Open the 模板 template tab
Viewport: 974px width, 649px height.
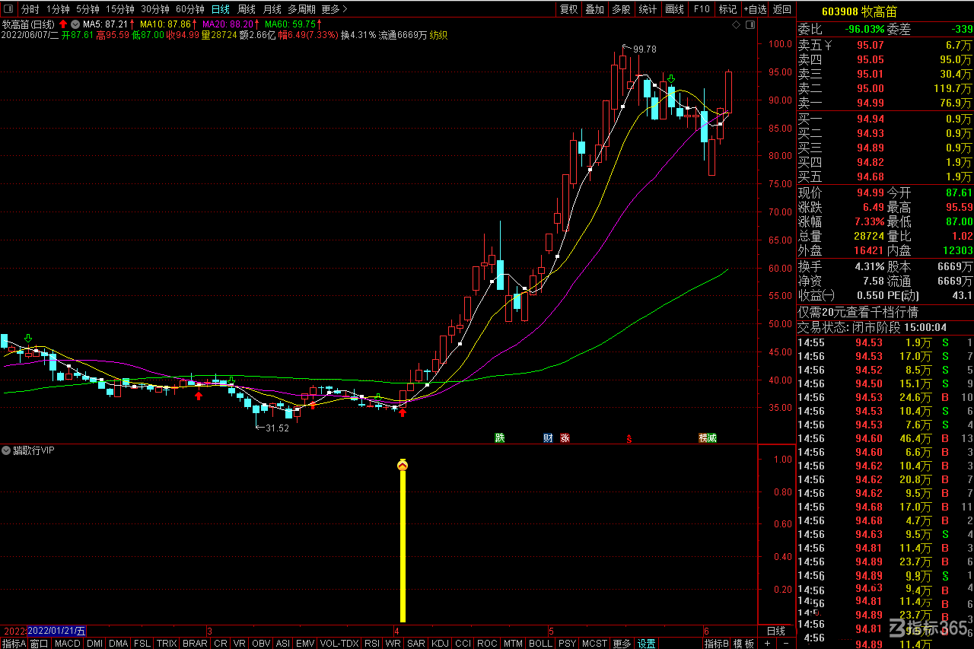744,643
